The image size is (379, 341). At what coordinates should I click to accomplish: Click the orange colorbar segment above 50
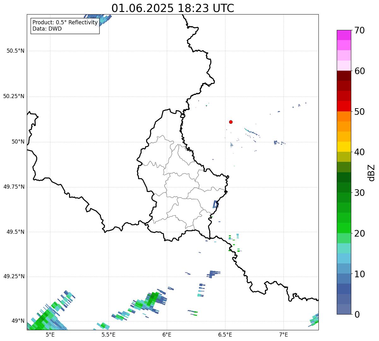click(x=344, y=116)
